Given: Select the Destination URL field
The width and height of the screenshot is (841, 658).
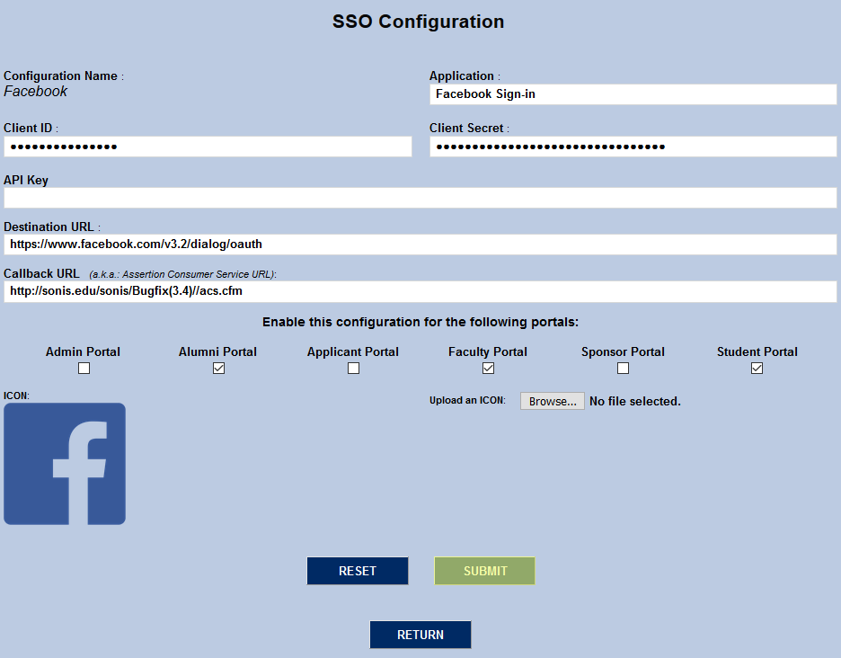Looking at the screenshot, I should (419, 244).
